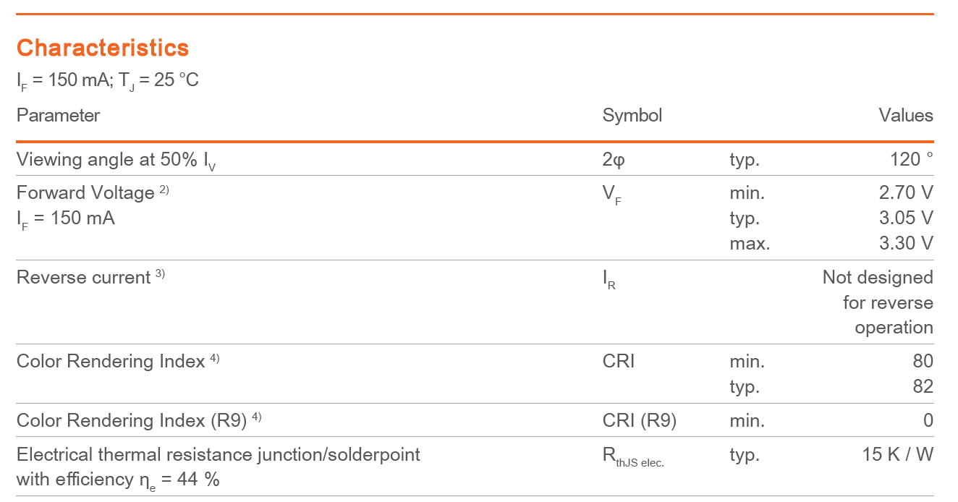
Task: Click footnote 2 next to Forward Voltage
Action: 164,190
